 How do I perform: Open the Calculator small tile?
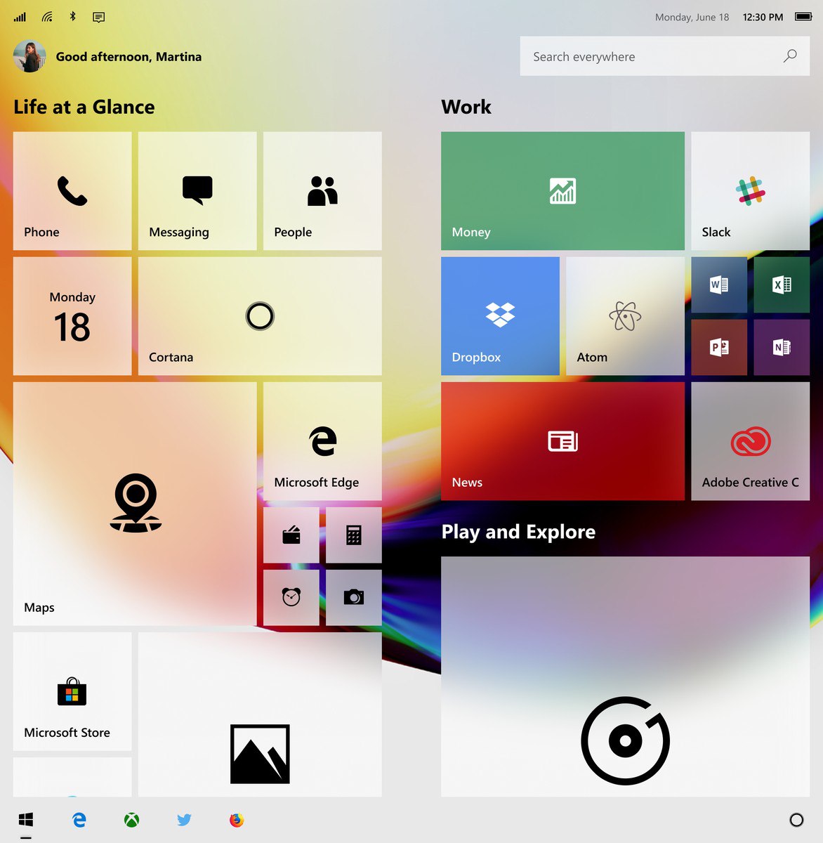click(354, 535)
